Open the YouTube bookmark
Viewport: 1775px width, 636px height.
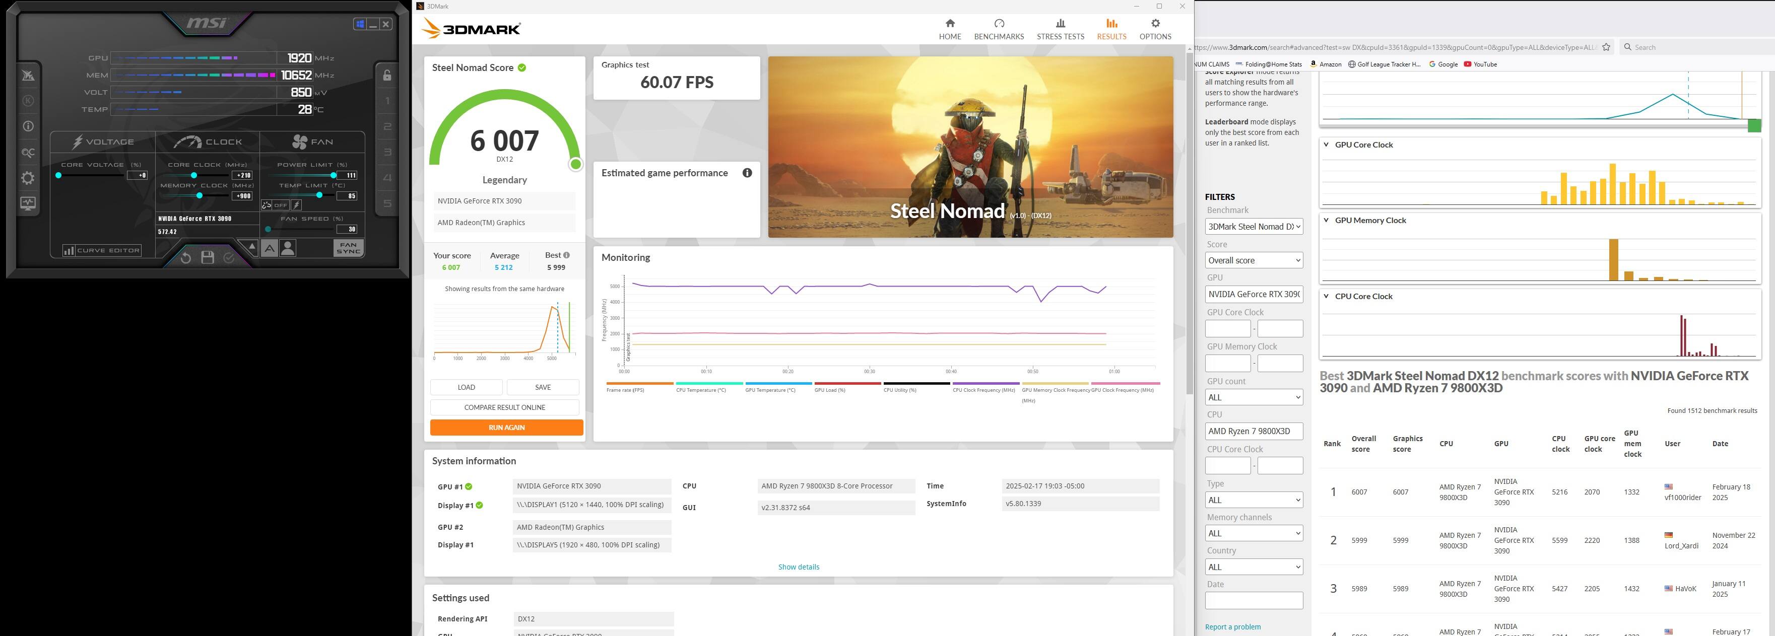pyautogui.click(x=1480, y=64)
